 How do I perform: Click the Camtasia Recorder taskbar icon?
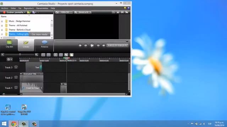(34, 124)
